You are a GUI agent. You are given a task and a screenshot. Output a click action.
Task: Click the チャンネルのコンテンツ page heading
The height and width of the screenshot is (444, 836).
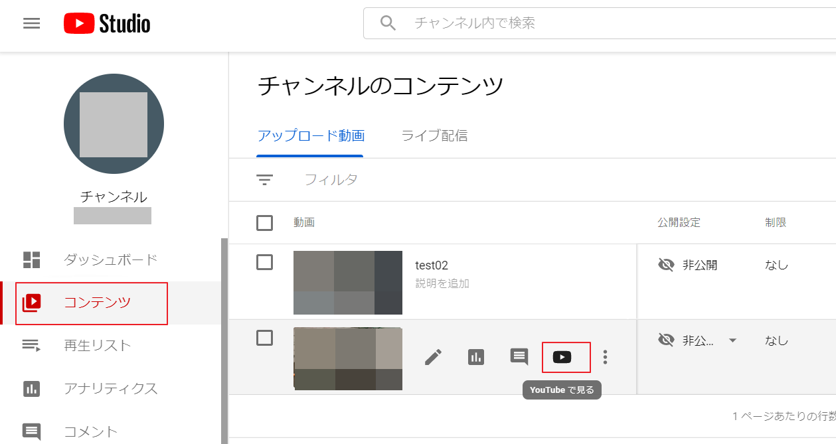tap(380, 86)
